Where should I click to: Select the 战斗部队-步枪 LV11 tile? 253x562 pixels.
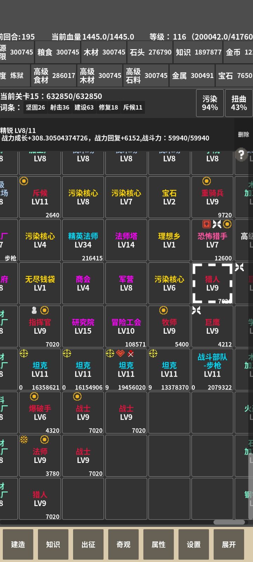click(x=212, y=370)
